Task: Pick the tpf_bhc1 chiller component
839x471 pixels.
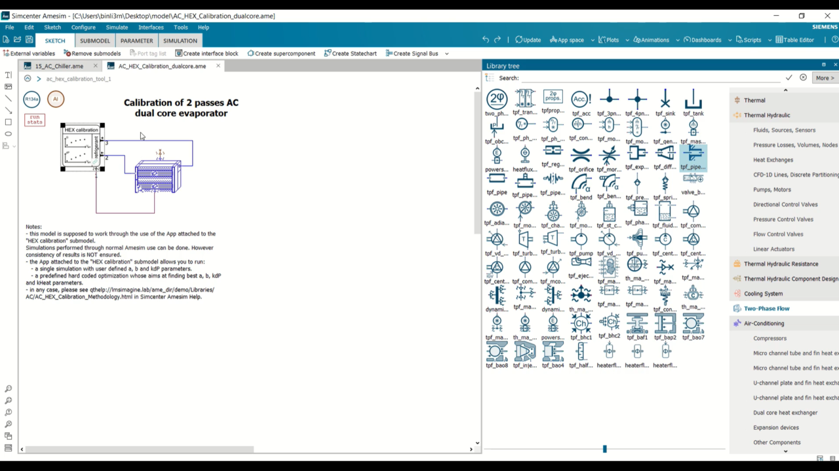Action: (x=581, y=323)
